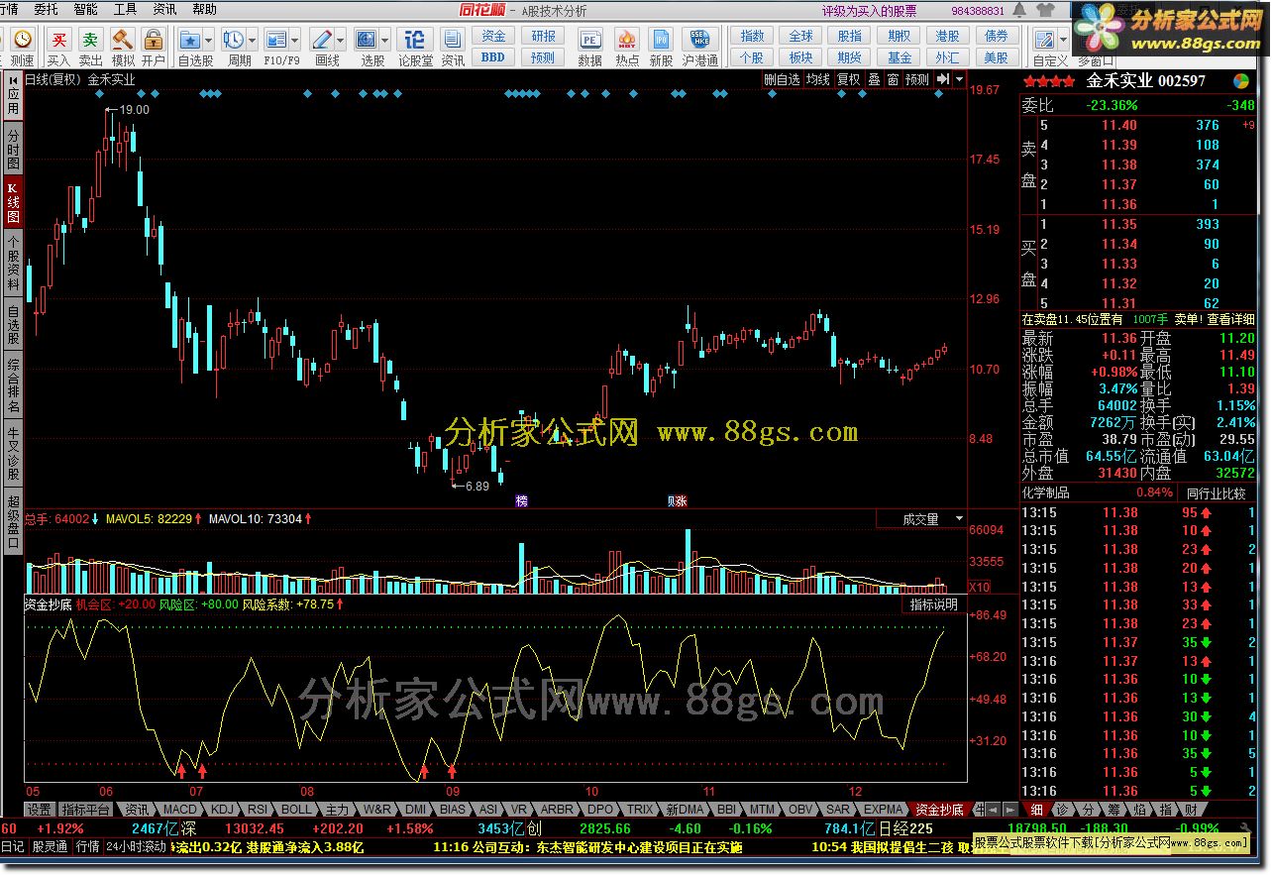Toggle the 叠 overlay option
Screen dimensions: 1272x875
[x=875, y=80]
